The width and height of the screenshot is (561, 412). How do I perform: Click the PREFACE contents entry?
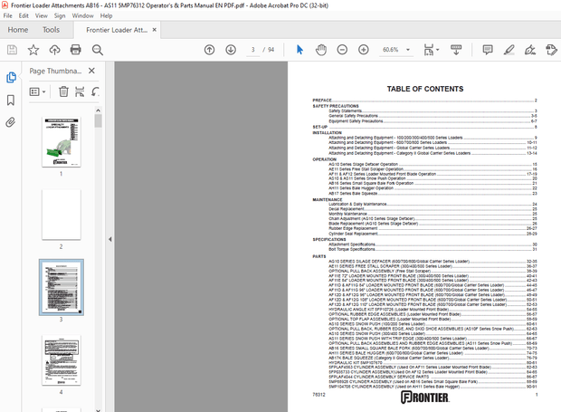pyautogui.click(x=424, y=101)
